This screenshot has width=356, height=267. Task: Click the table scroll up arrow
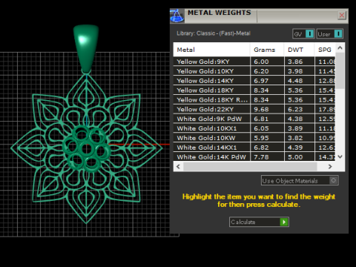coord(340,47)
